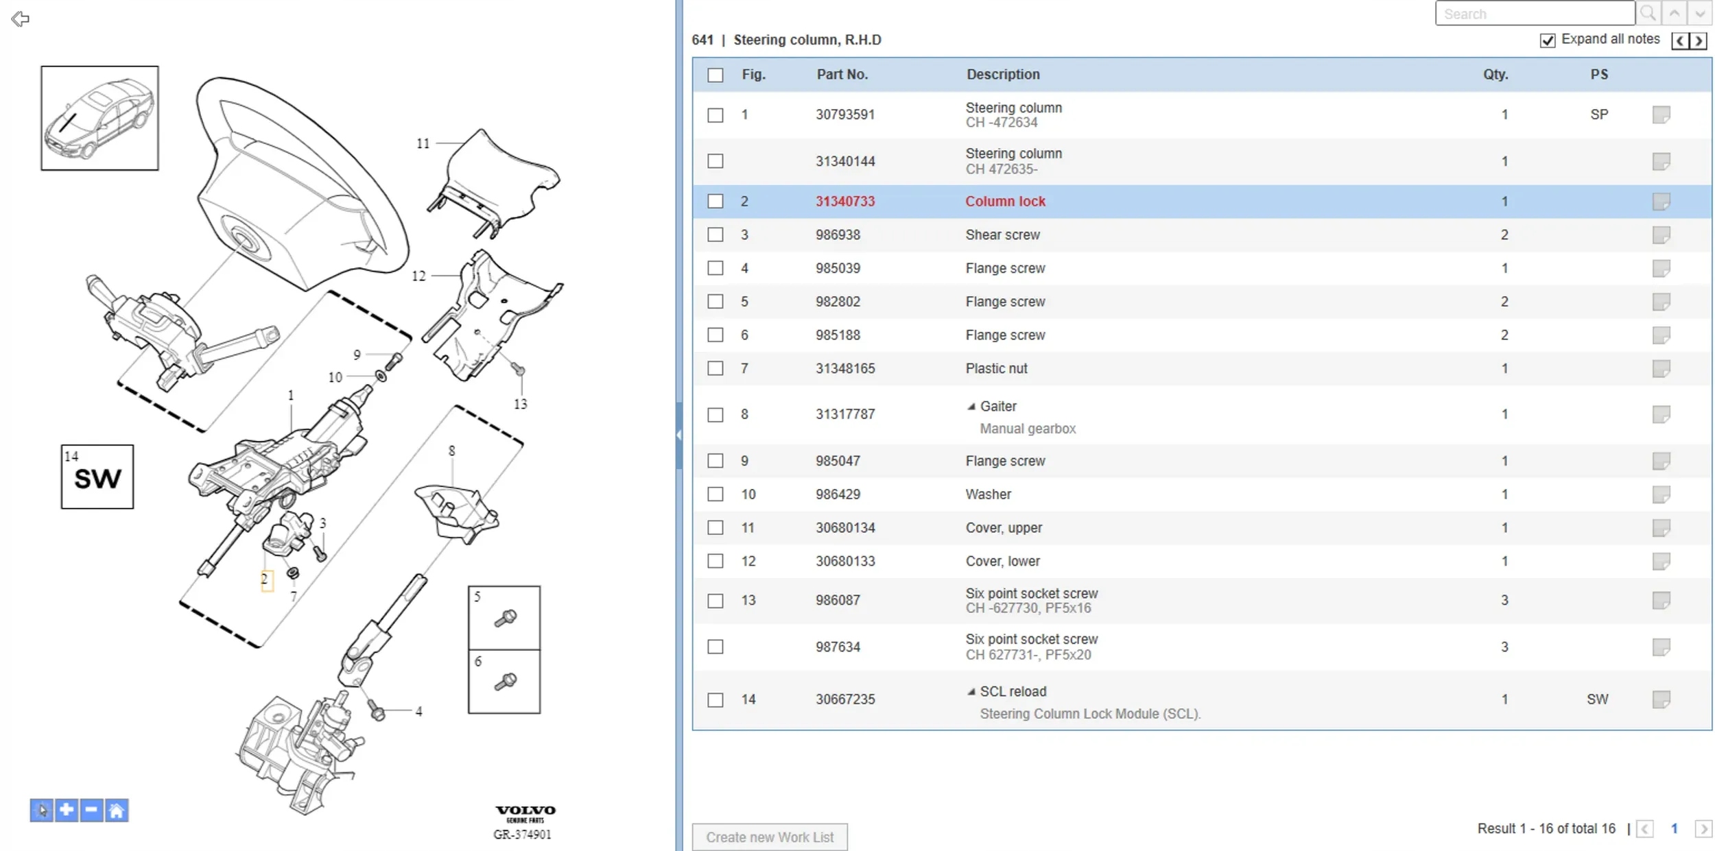The height and width of the screenshot is (851, 1715).
Task: Go to previous search result arrow
Action: (1675, 13)
